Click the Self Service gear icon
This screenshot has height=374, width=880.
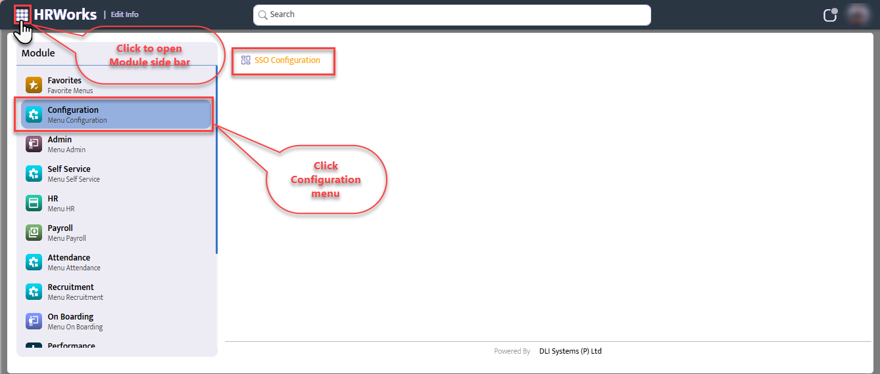[x=34, y=174]
